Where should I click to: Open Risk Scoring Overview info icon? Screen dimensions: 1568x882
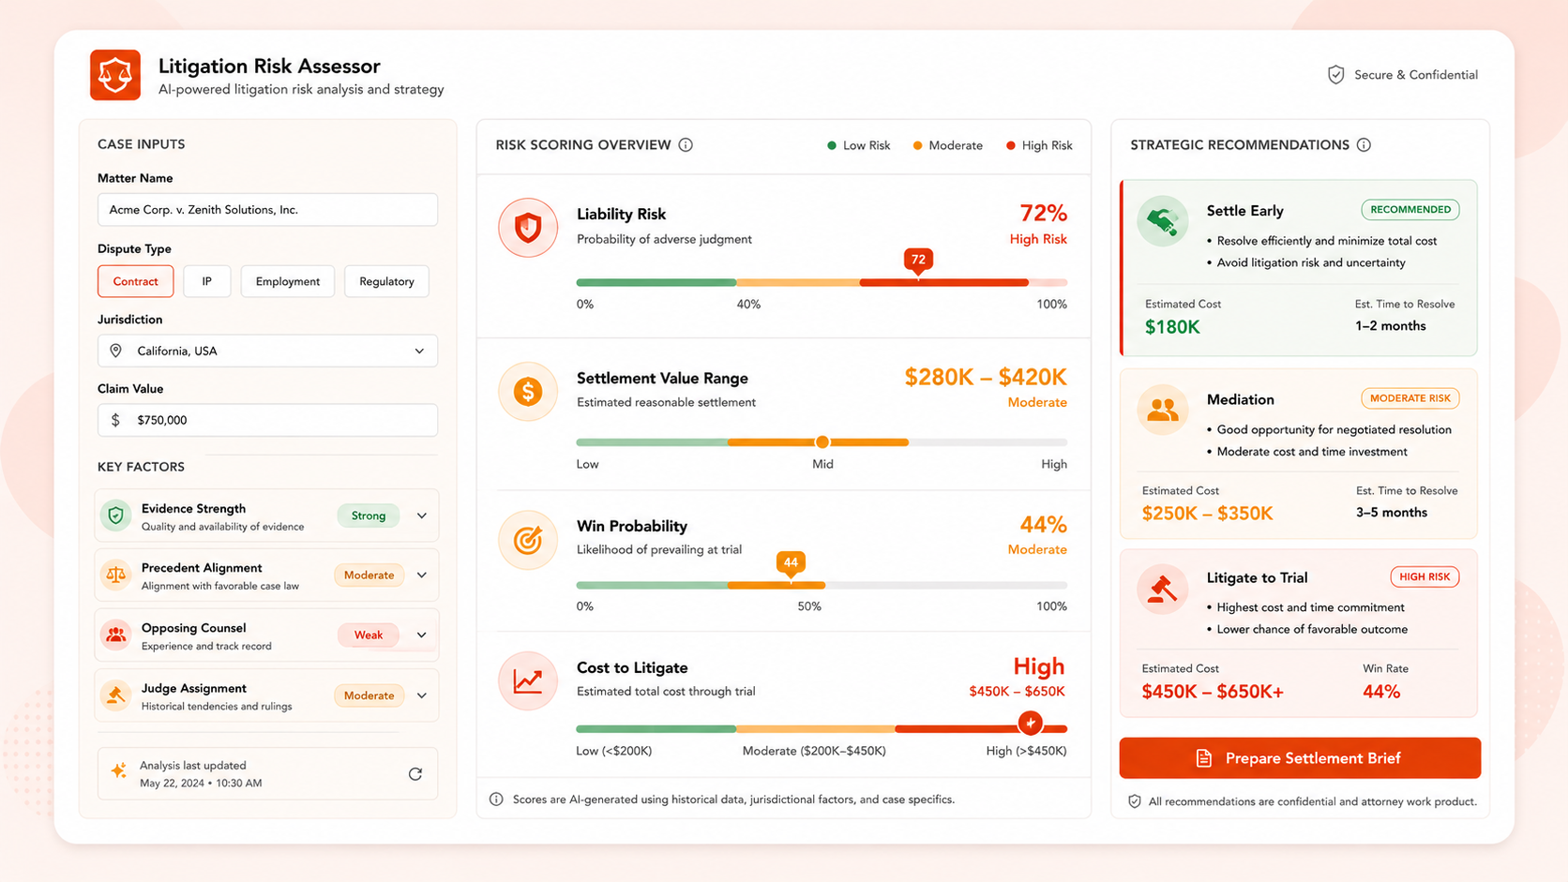686,145
